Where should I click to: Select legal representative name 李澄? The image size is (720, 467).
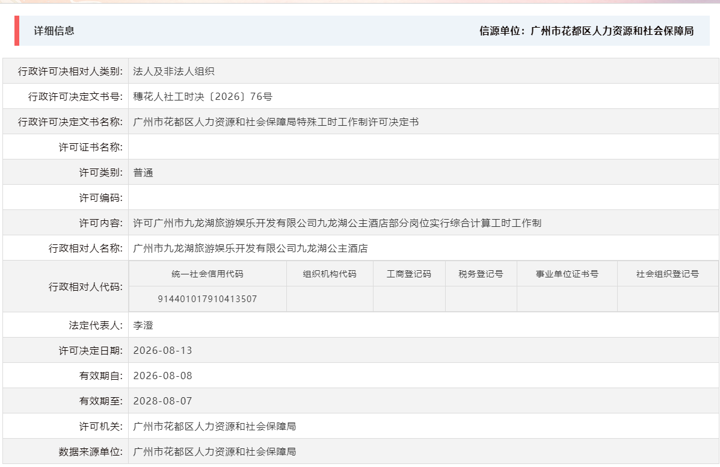pyautogui.click(x=143, y=325)
